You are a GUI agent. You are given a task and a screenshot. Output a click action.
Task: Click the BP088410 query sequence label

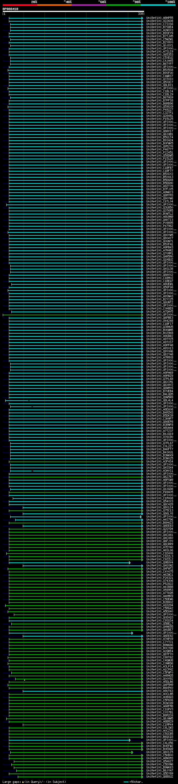(10, 9)
